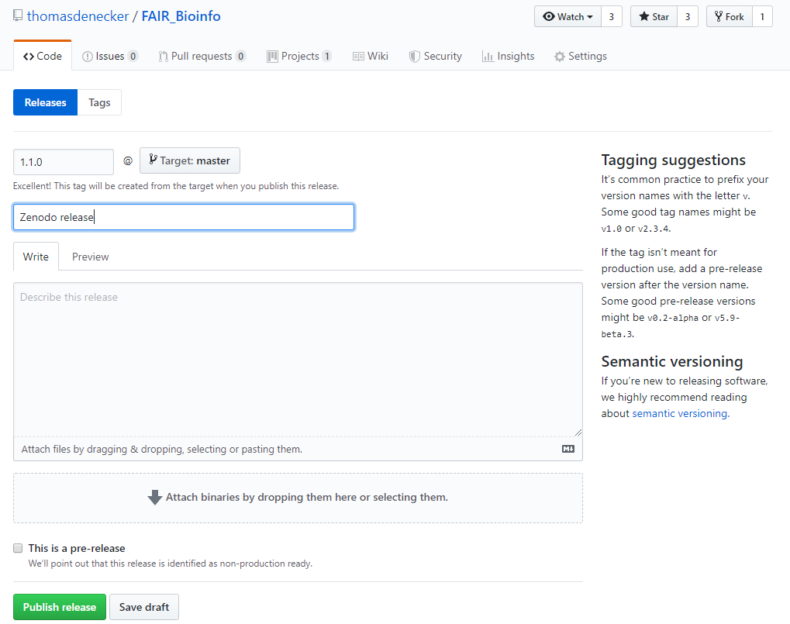This screenshot has height=624, width=790.
Task: Click the Projects count badge 1
Action: tap(327, 56)
